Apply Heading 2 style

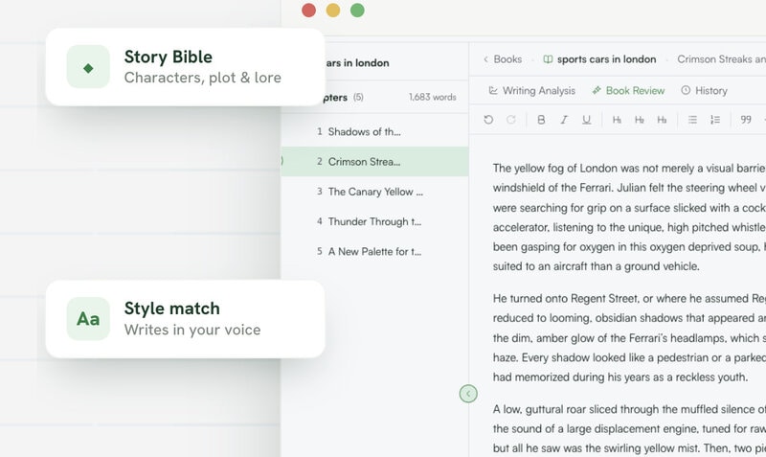[640, 120]
